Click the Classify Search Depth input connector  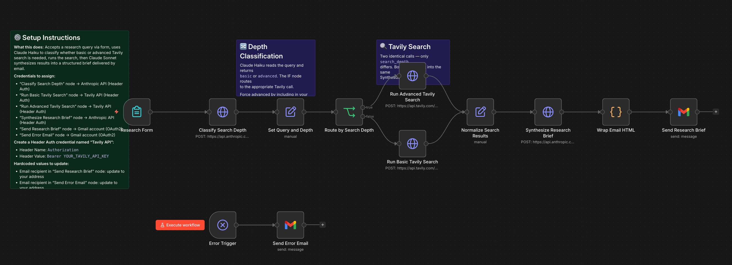(209, 112)
